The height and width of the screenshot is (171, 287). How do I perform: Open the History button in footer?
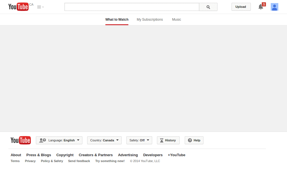click(x=168, y=140)
